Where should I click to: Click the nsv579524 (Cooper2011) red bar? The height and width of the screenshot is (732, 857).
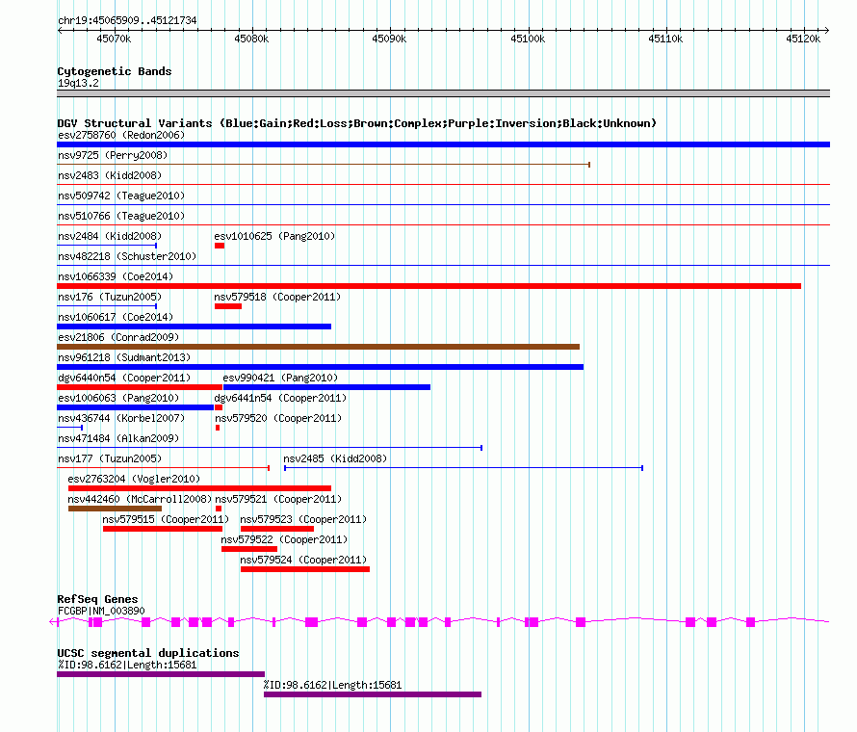coord(305,569)
